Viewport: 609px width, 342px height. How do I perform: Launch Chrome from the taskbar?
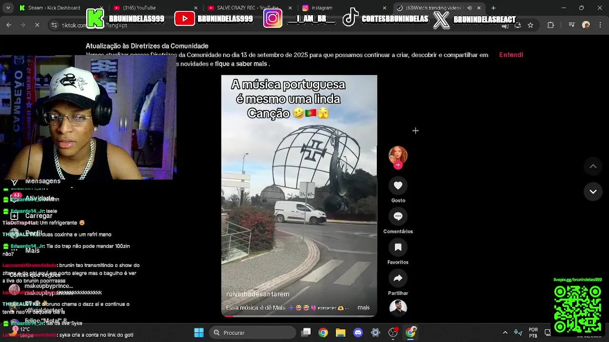point(323,332)
